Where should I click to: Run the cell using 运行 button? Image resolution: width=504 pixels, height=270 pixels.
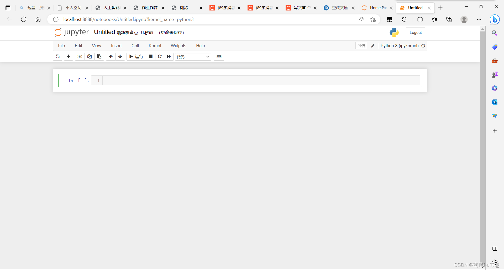pyautogui.click(x=136, y=57)
